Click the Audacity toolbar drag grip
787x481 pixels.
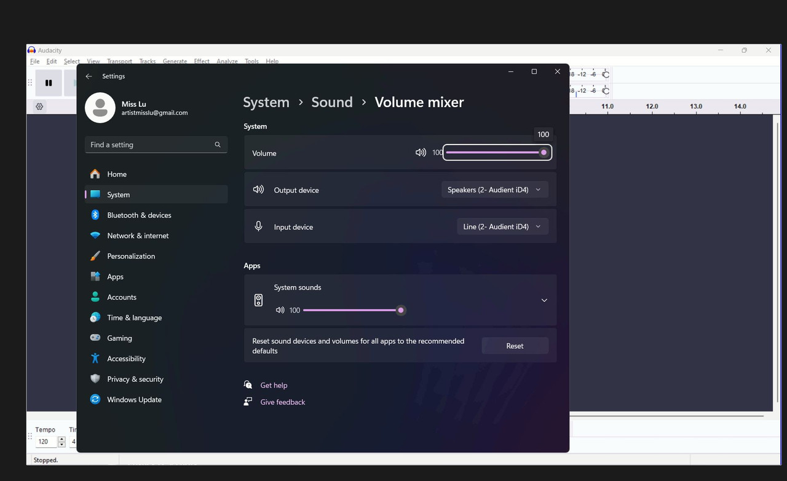(x=30, y=83)
